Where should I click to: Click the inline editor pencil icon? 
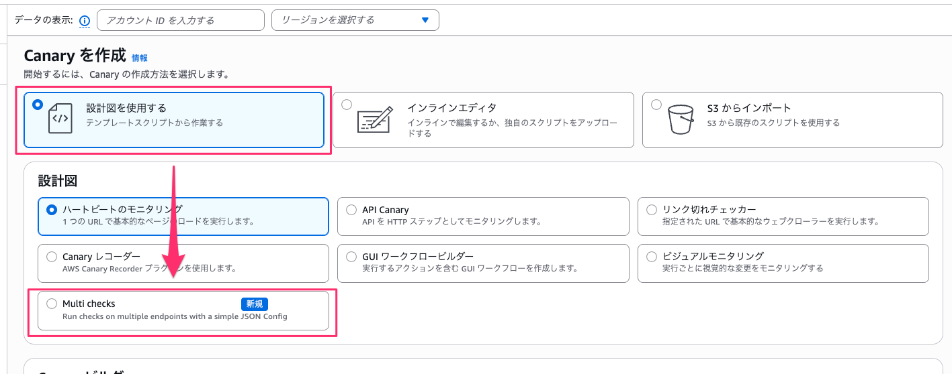[374, 119]
